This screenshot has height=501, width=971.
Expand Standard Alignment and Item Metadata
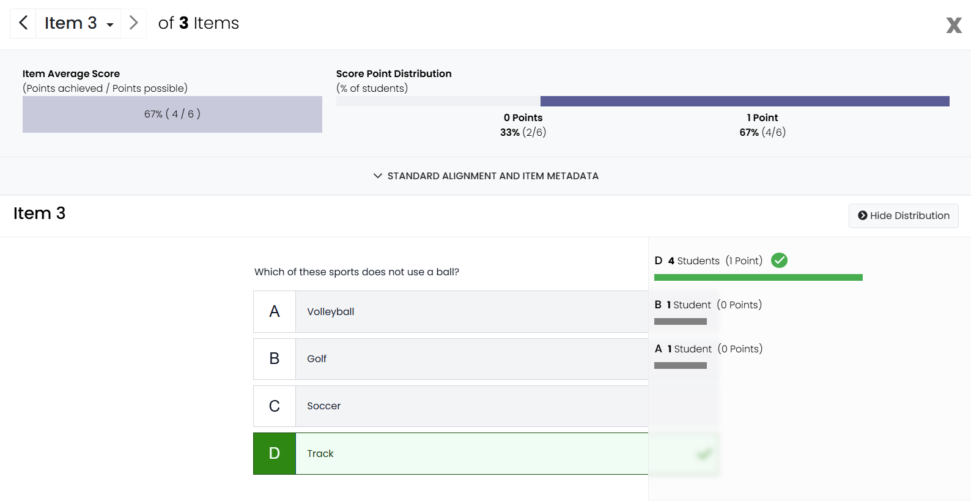pos(485,176)
